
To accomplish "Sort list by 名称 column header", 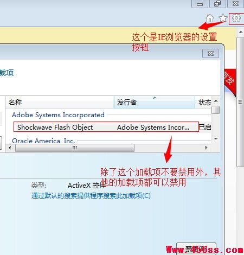I will tap(60, 102).
